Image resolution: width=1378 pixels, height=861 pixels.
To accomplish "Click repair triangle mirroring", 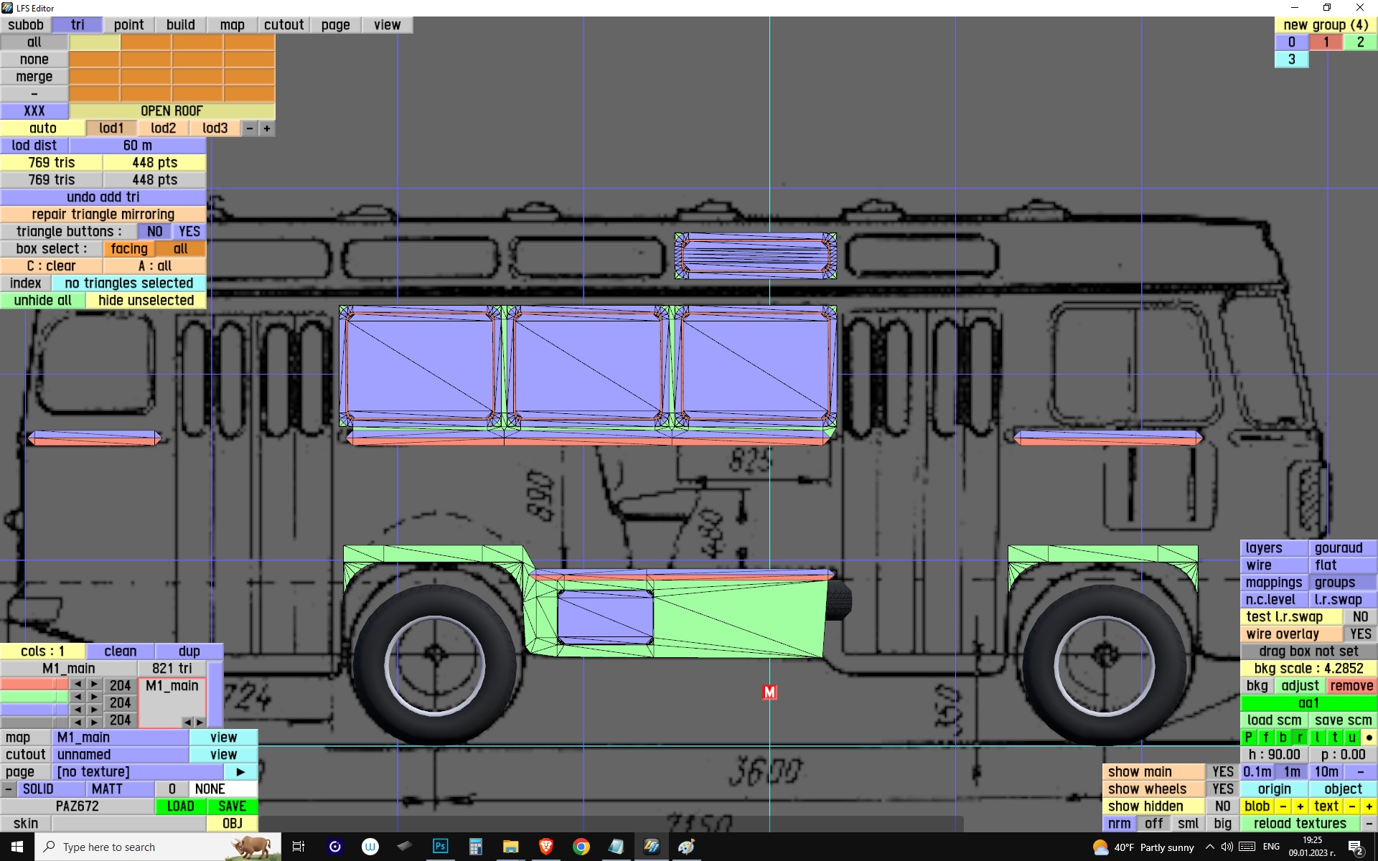I will 103,215.
